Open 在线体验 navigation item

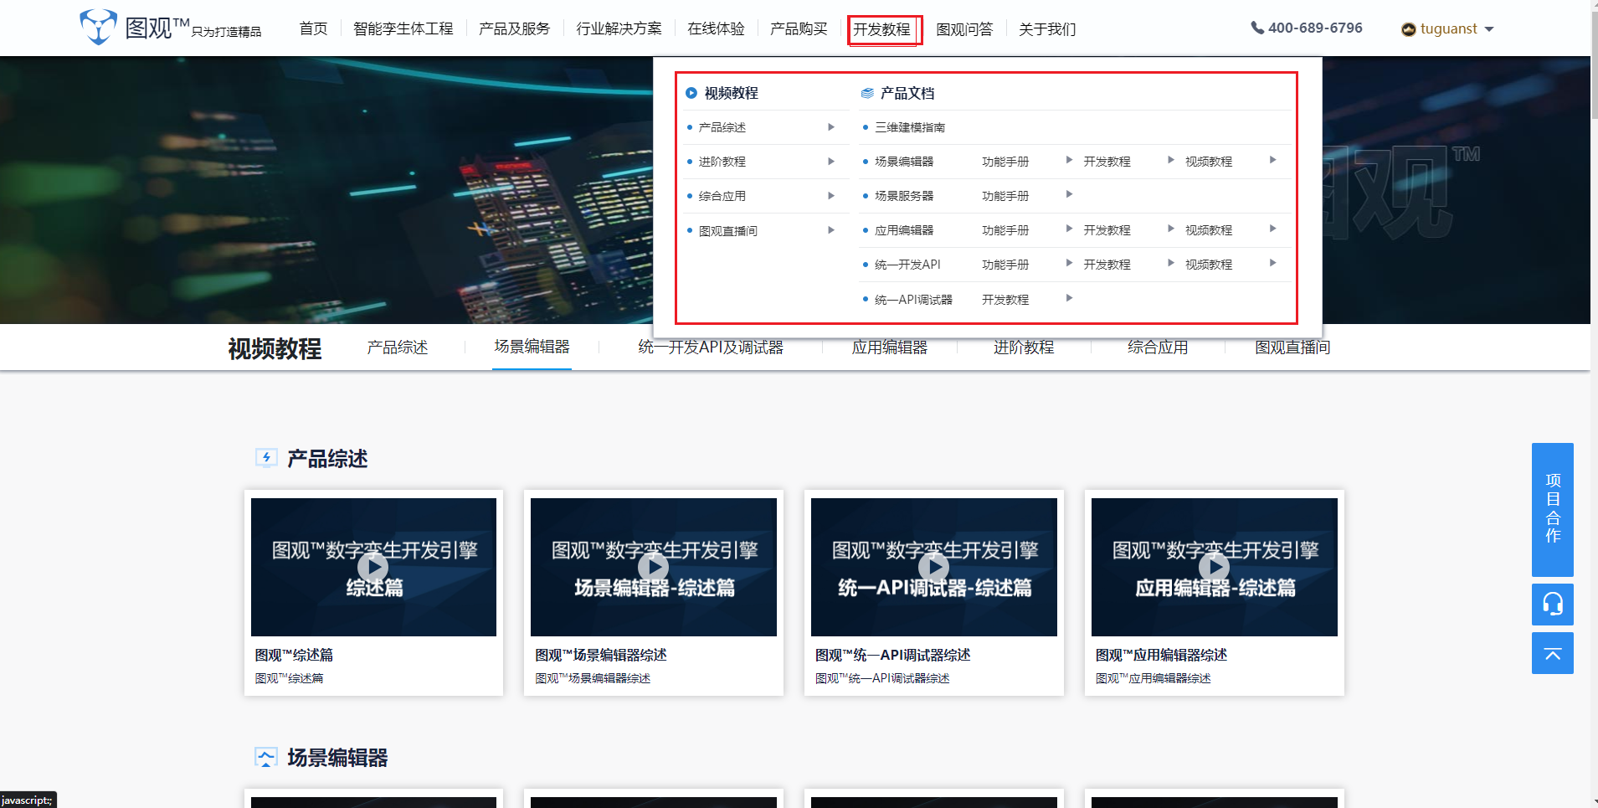tap(717, 28)
